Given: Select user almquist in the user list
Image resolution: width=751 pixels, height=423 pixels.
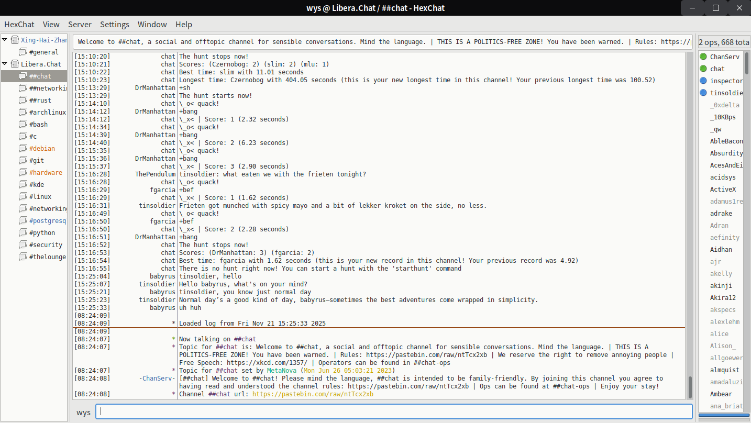Looking at the screenshot, I should coord(724,370).
